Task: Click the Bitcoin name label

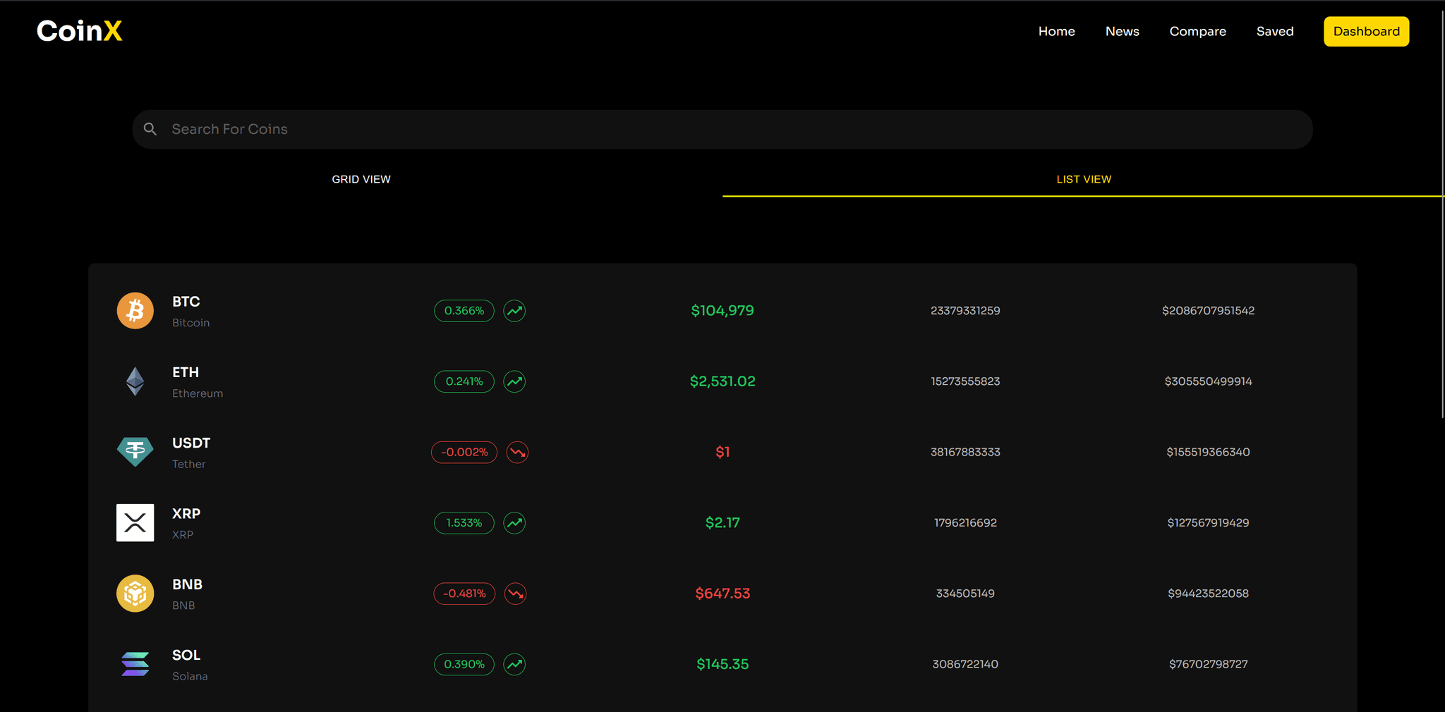Action: pyautogui.click(x=191, y=323)
